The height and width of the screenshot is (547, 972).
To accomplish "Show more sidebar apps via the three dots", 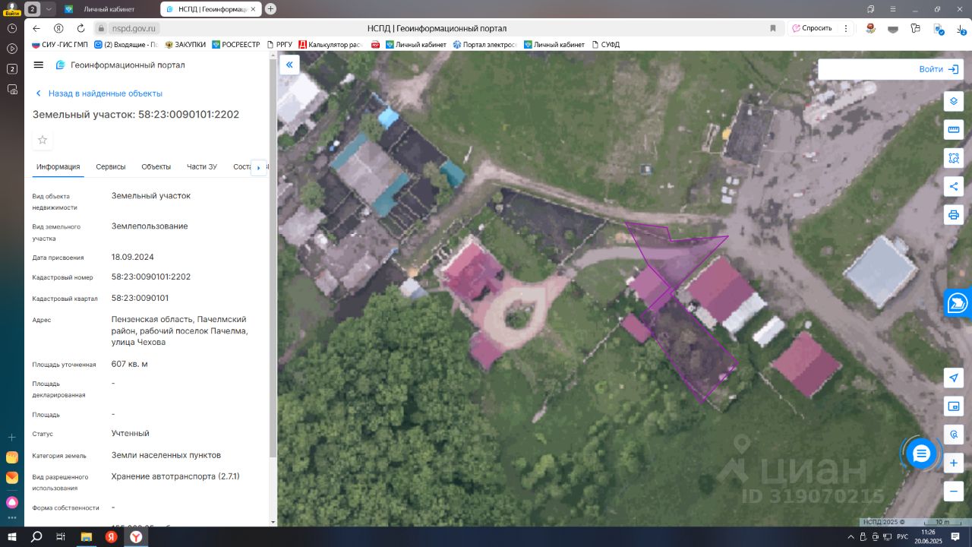I will [12, 519].
